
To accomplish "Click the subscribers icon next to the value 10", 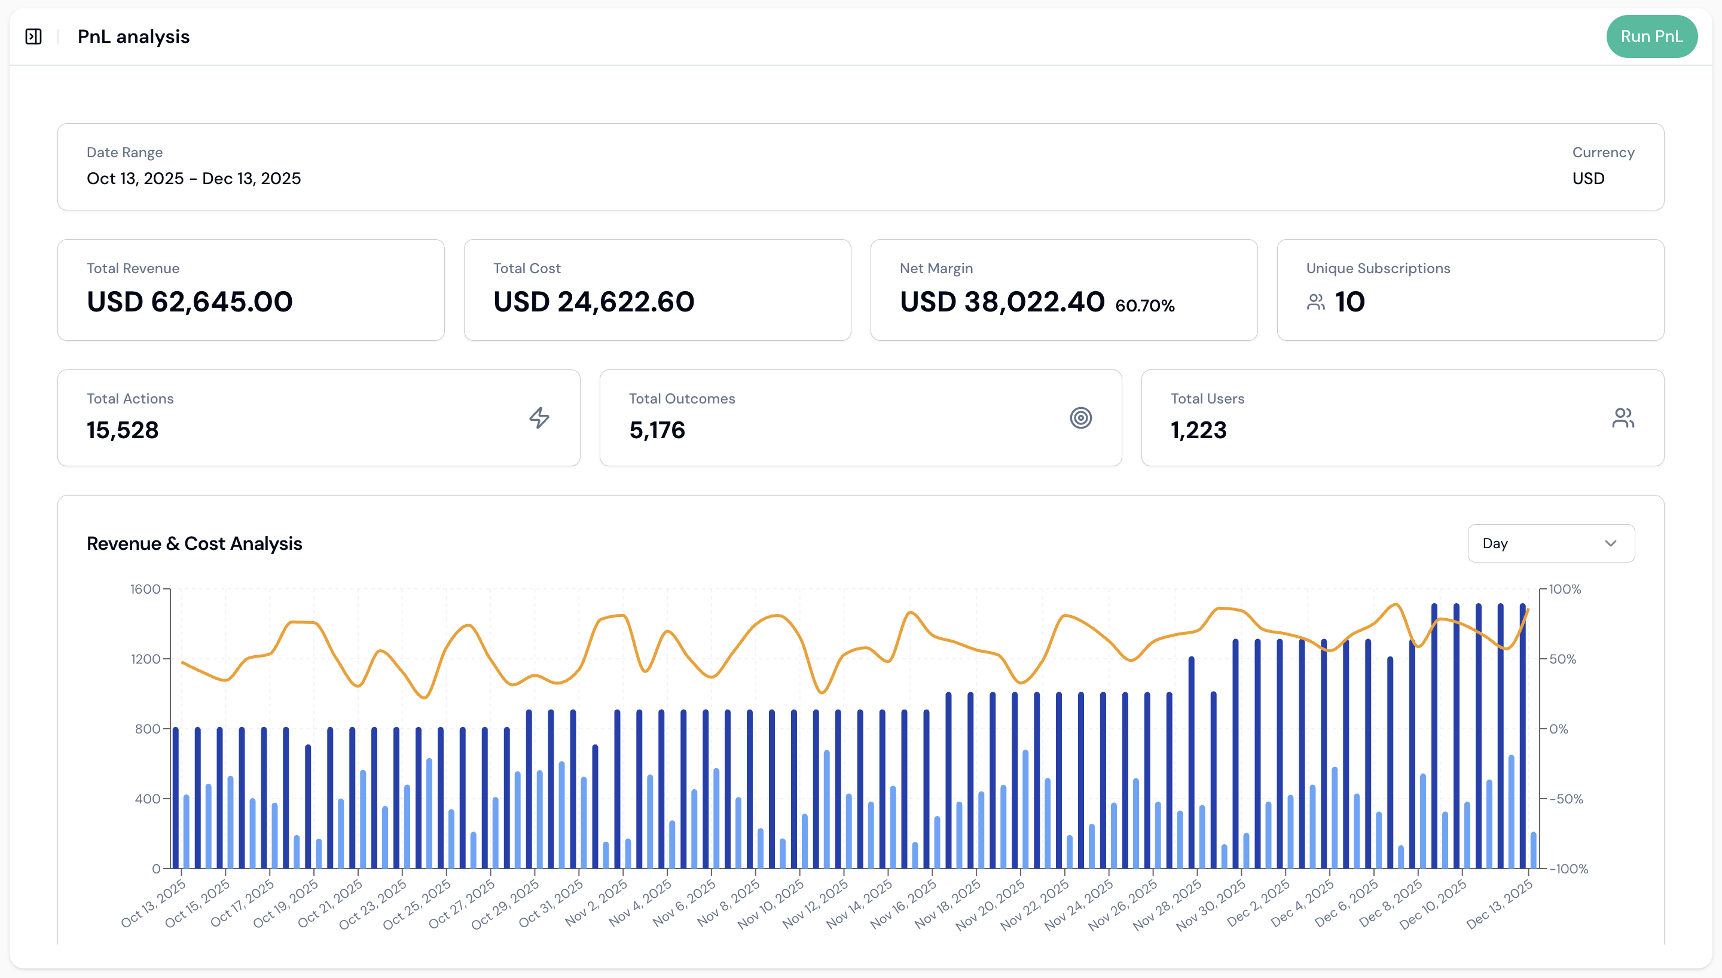I will coord(1315,302).
